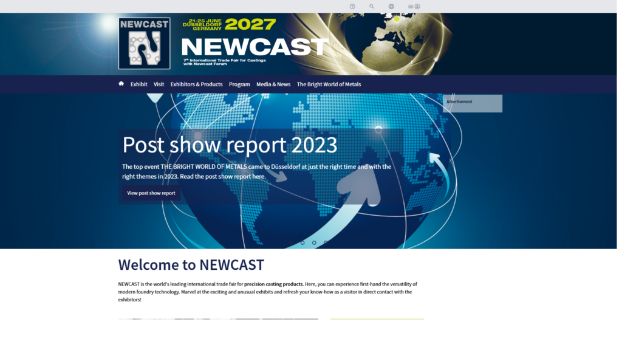Open the account menu icon
Screen dimensions: 622x350
(414, 6)
